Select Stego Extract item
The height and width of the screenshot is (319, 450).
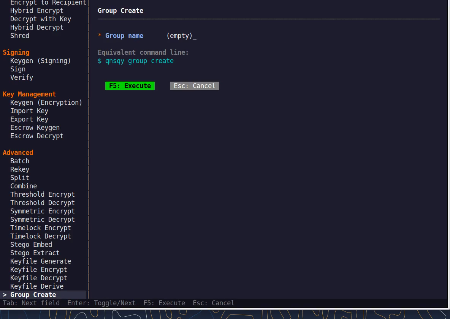point(35,253)
